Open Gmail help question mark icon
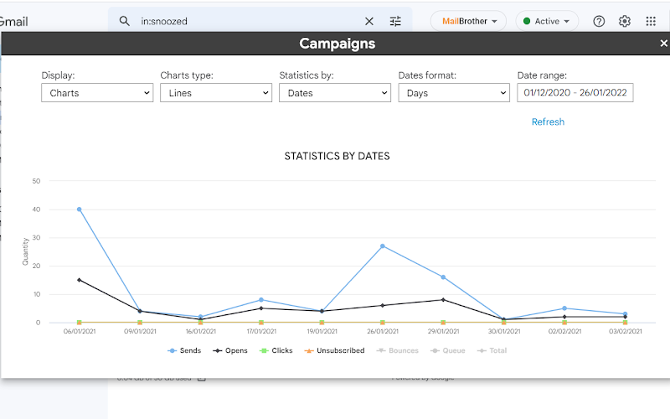The image size is (670, 419). [599, 21]
